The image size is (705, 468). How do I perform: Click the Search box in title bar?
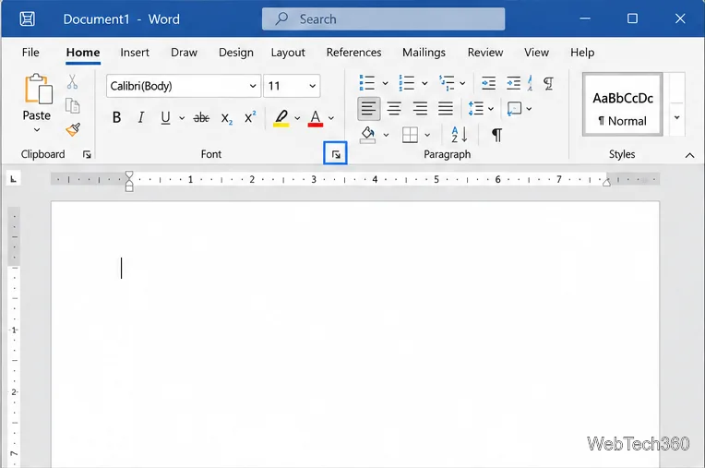384,18
